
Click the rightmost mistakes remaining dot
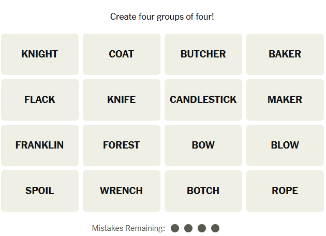pos(215,228)
